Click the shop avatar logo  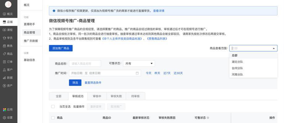8,4
